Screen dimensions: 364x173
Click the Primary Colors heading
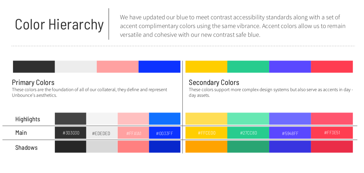33,83
